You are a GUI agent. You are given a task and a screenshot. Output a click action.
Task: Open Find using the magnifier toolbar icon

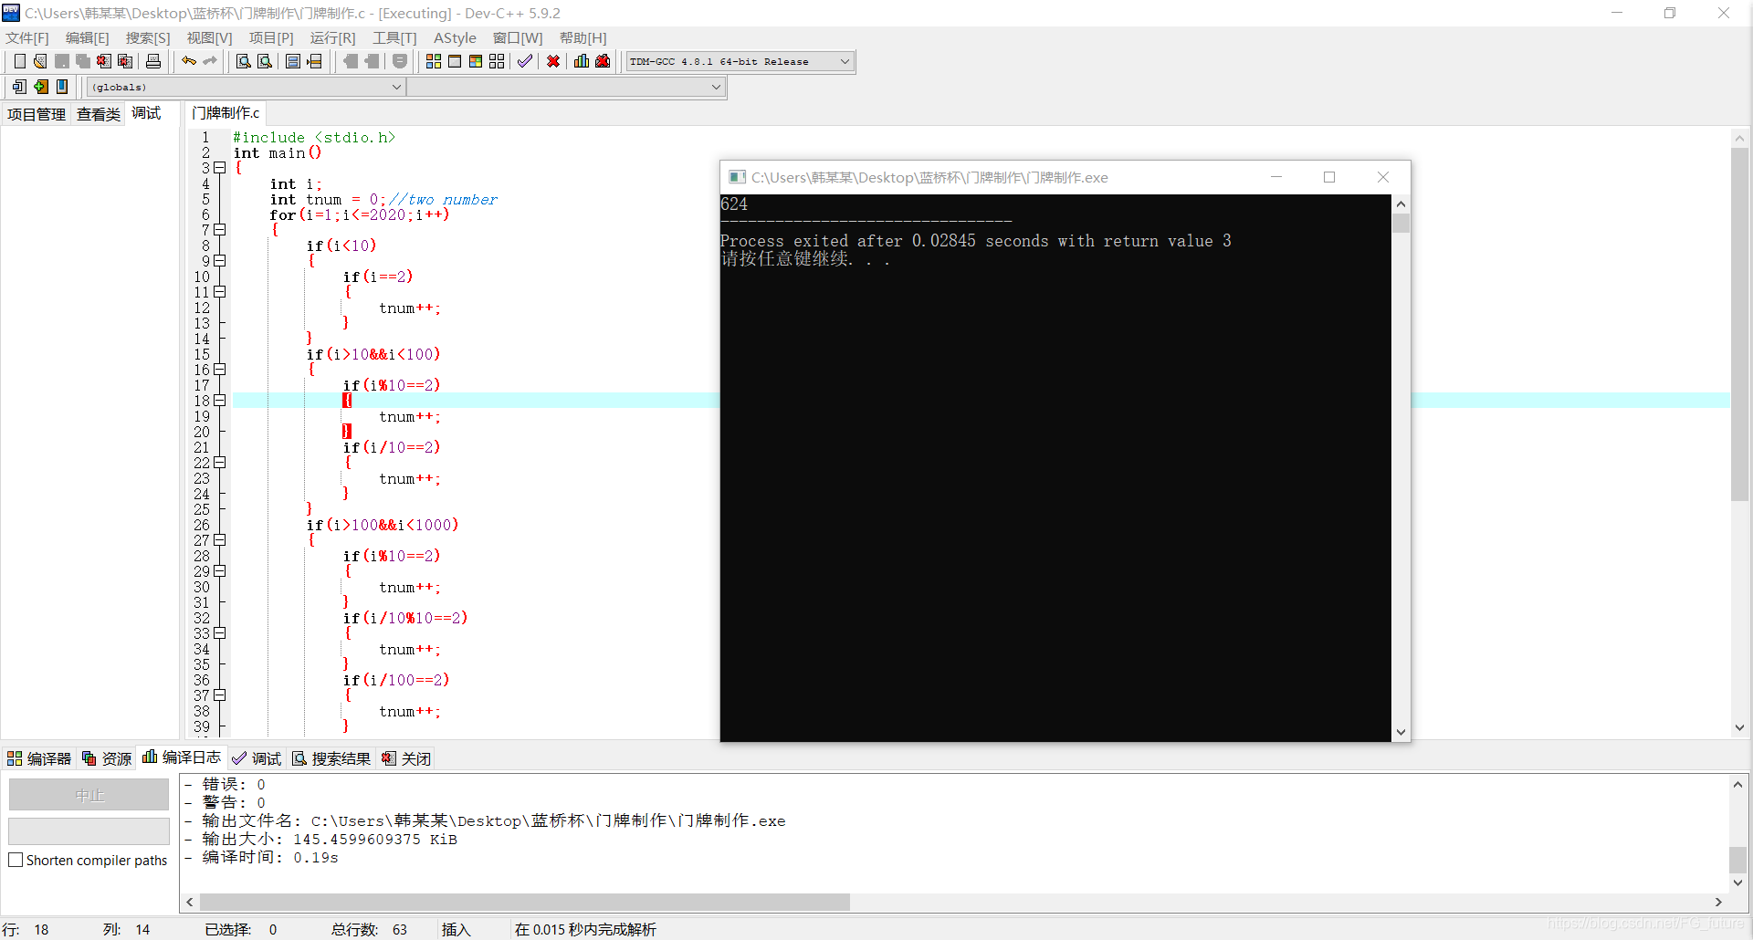243,61
